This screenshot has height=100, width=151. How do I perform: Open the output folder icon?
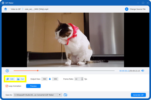(65, 95)
